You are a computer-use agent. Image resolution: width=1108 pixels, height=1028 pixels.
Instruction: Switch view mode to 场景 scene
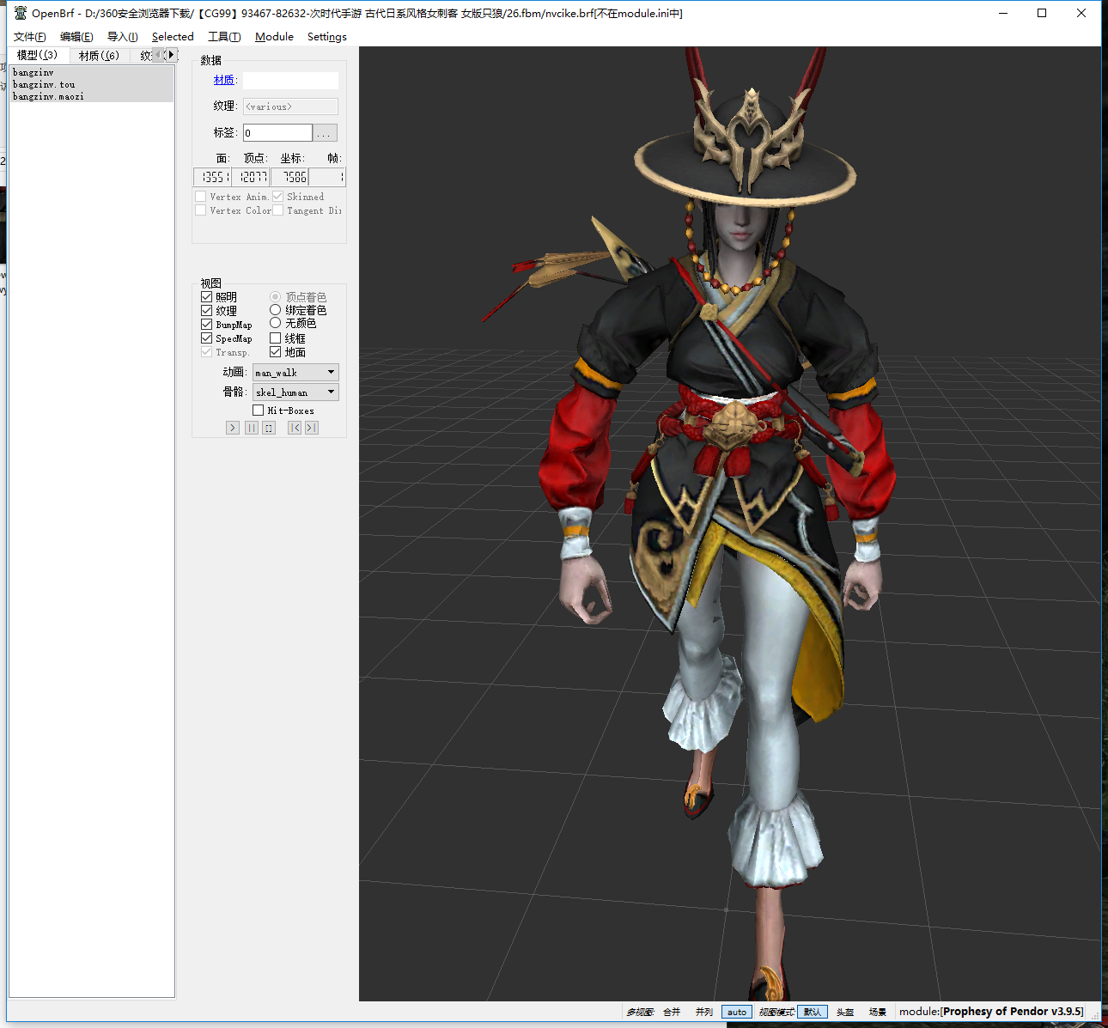pos(878,1012)
